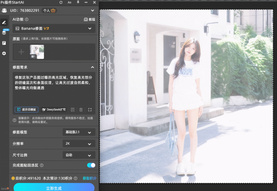Image resolution: width=277 pixels, height=191 pixels.
Task: Open the 教程 tutorial link
Action: pyautogui.click(x=90, y=20)
